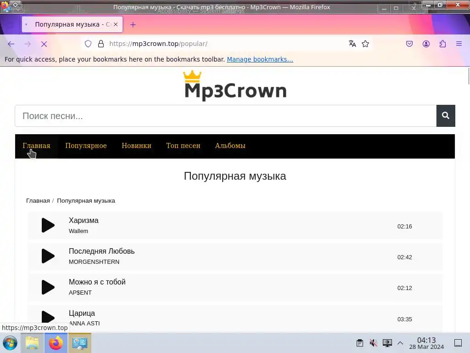The image size is (470, 353).
Task: Click the show desktop button in tray
Action: point(458,343)
